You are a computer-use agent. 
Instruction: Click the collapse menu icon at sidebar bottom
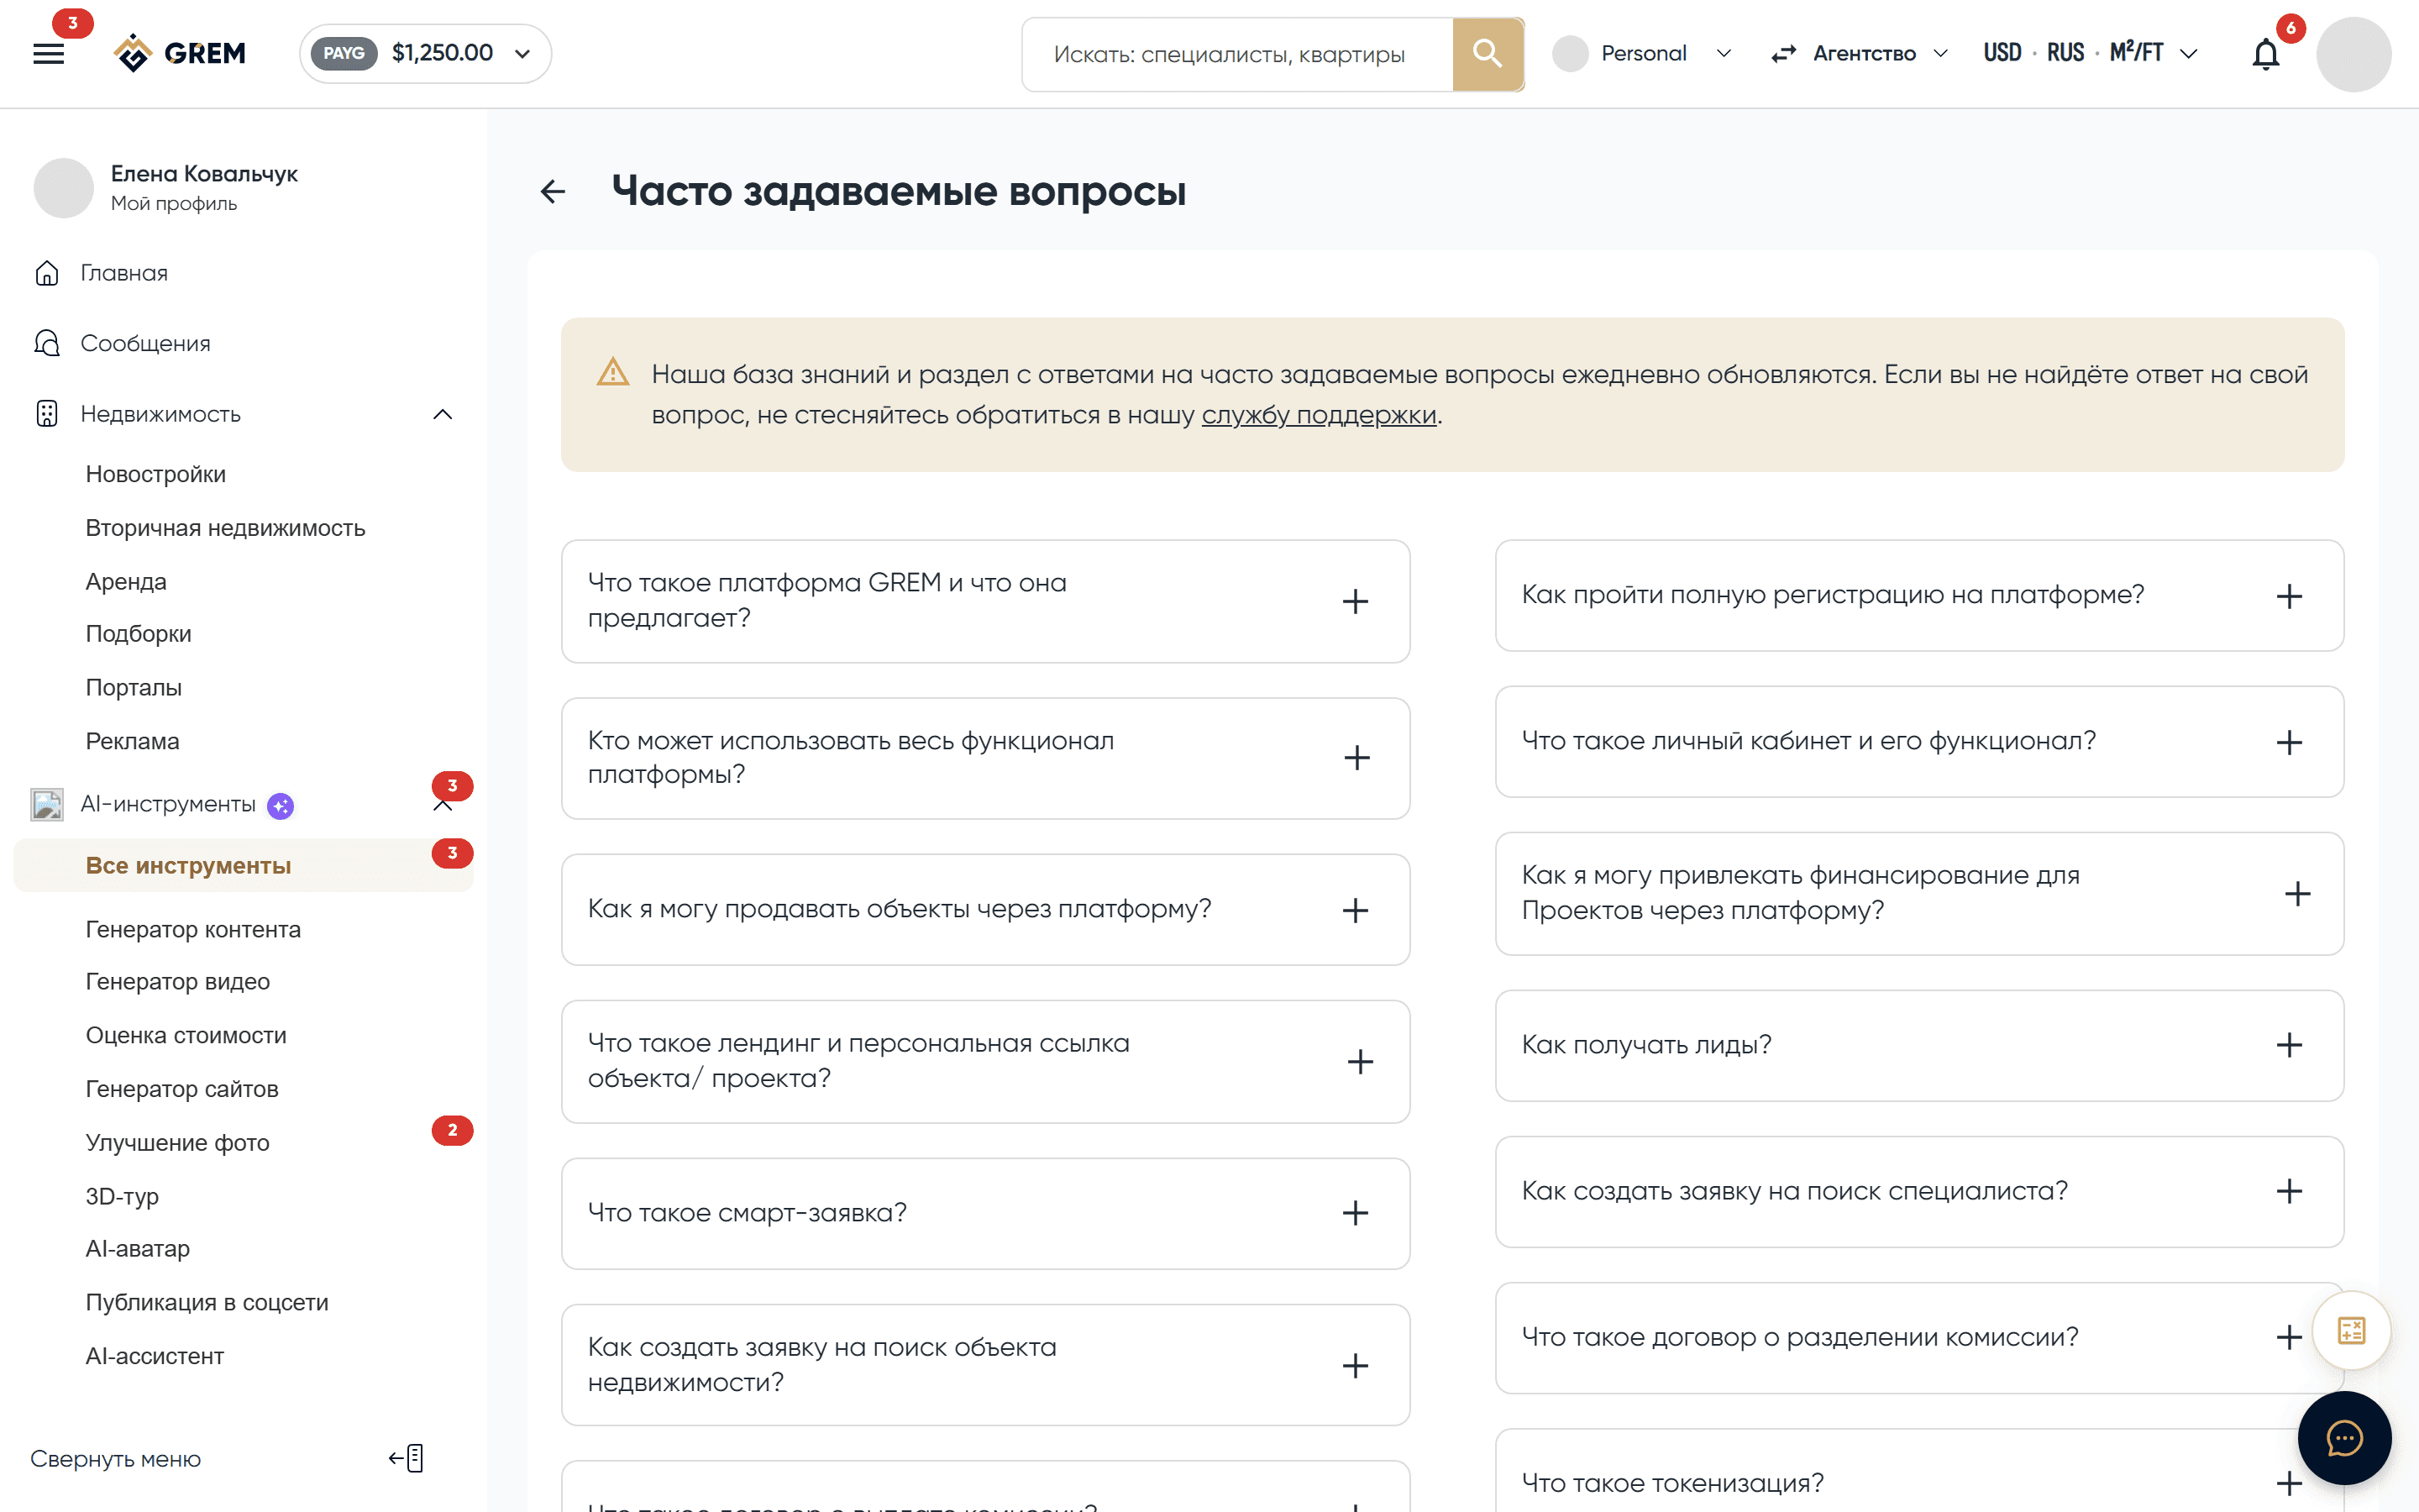pyautogui.click(x=407, y=1458)
